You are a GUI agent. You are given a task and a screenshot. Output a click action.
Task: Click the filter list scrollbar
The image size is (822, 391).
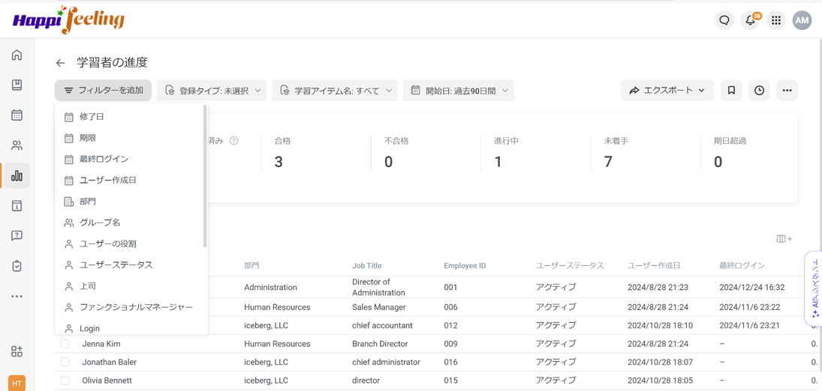pos(205,176)
